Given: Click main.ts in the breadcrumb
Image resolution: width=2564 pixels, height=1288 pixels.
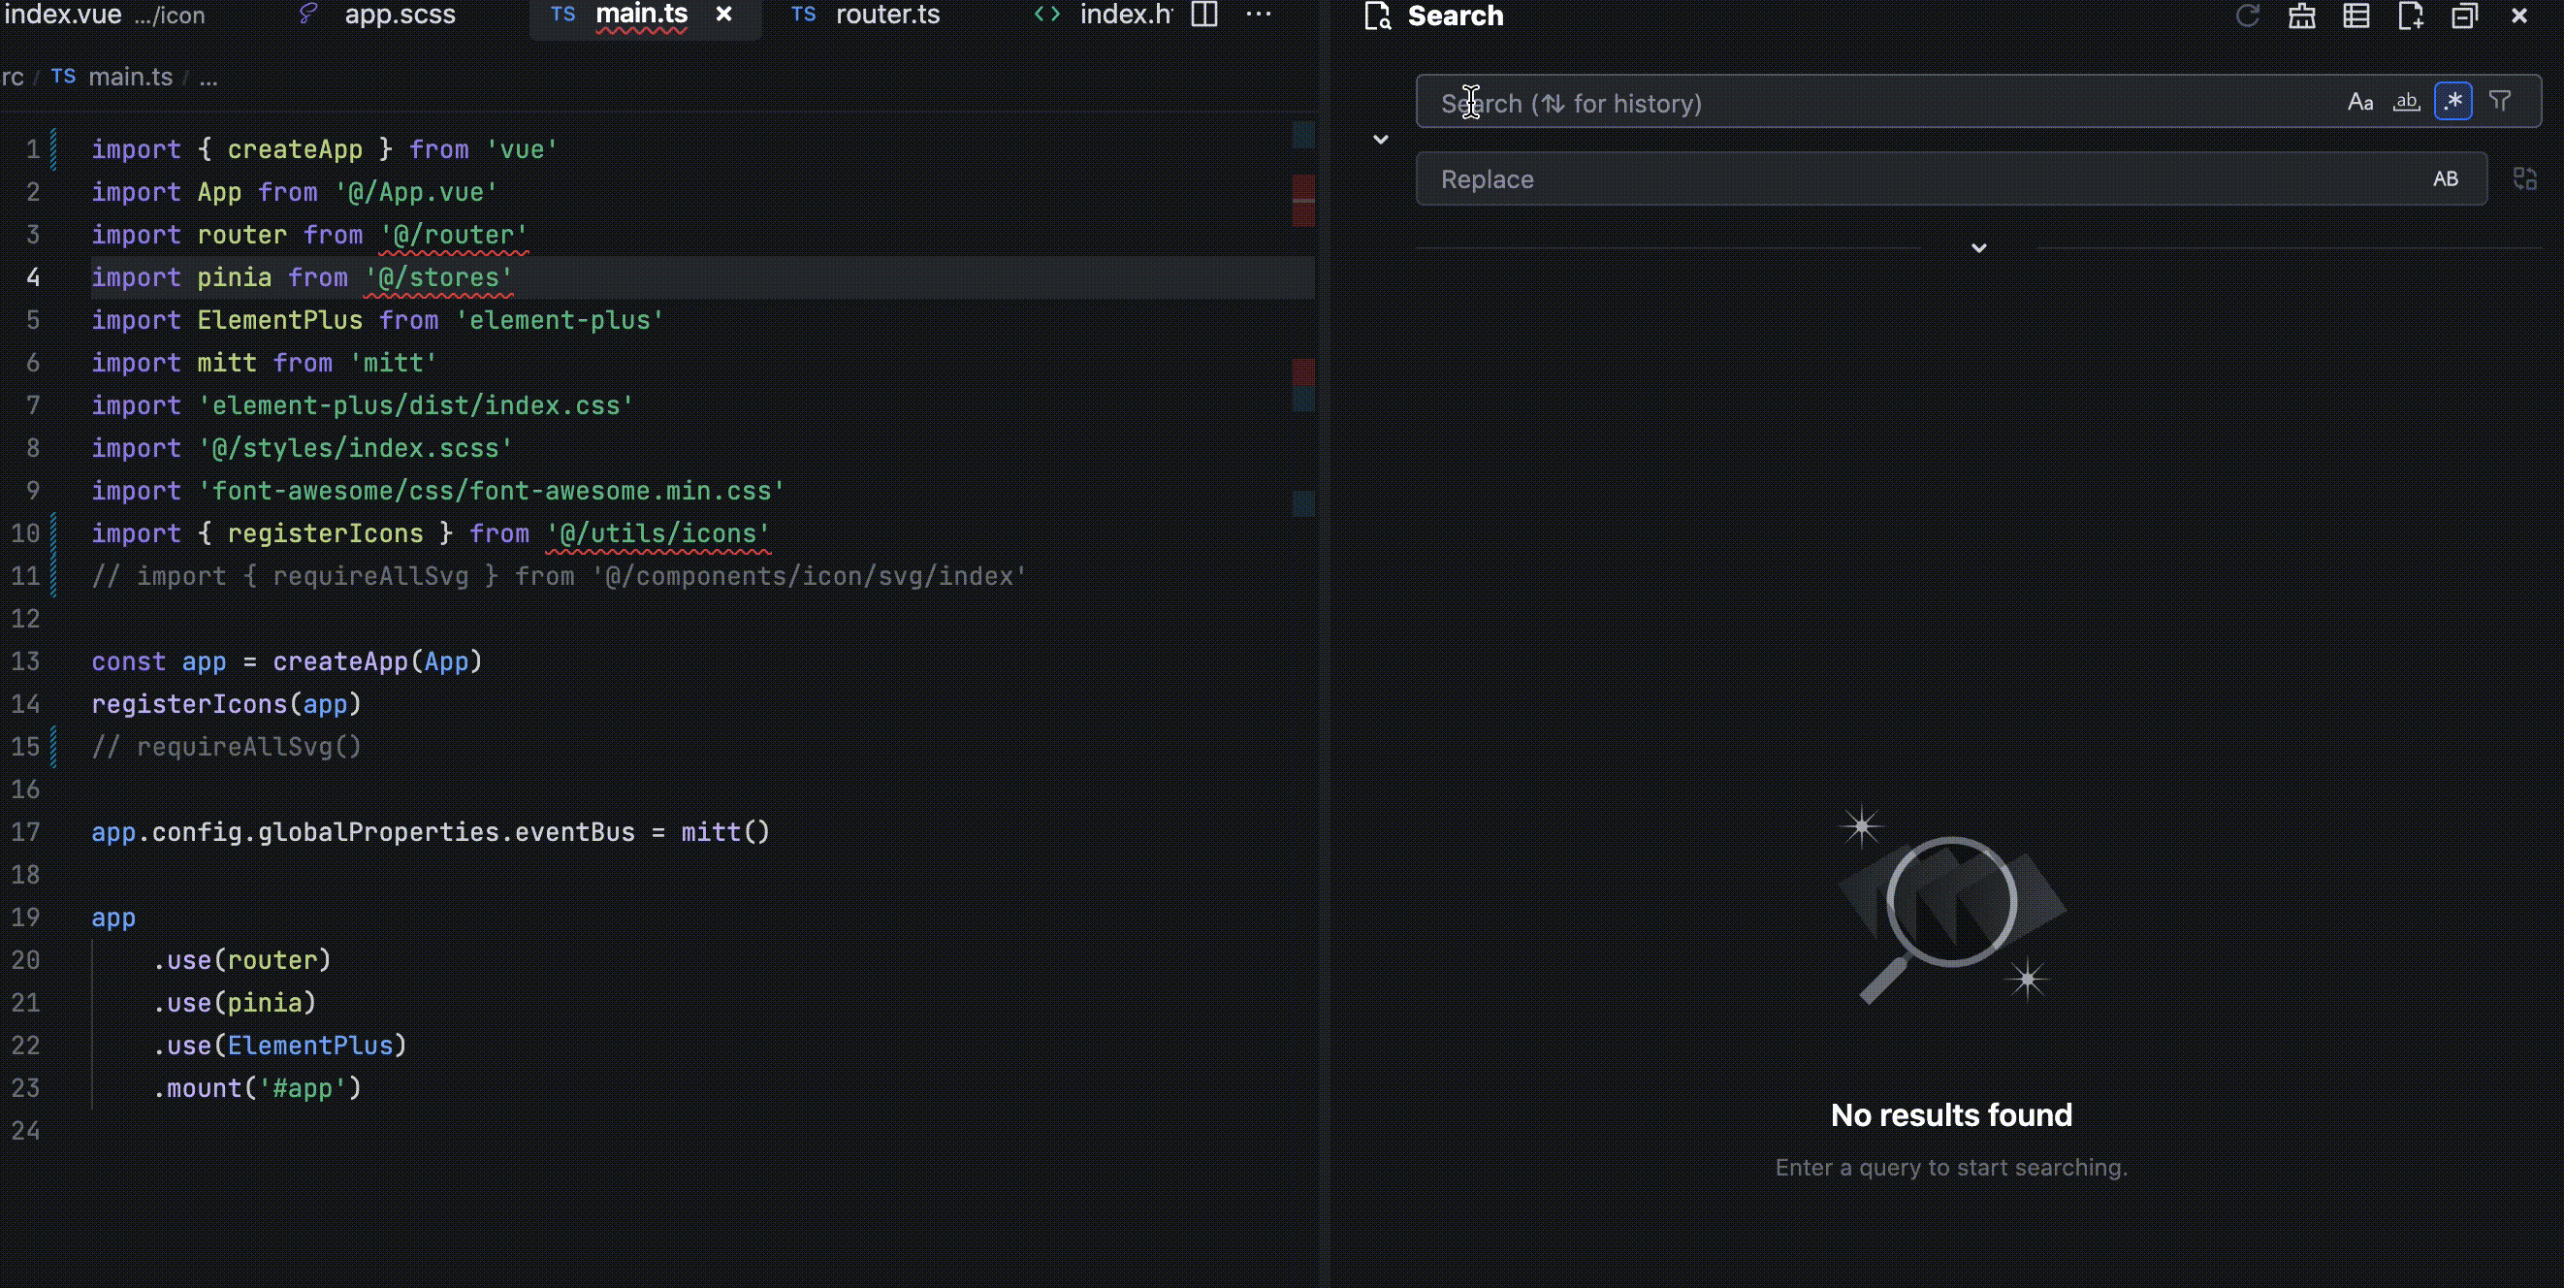Looking at the screenshot, I should 129,77.
